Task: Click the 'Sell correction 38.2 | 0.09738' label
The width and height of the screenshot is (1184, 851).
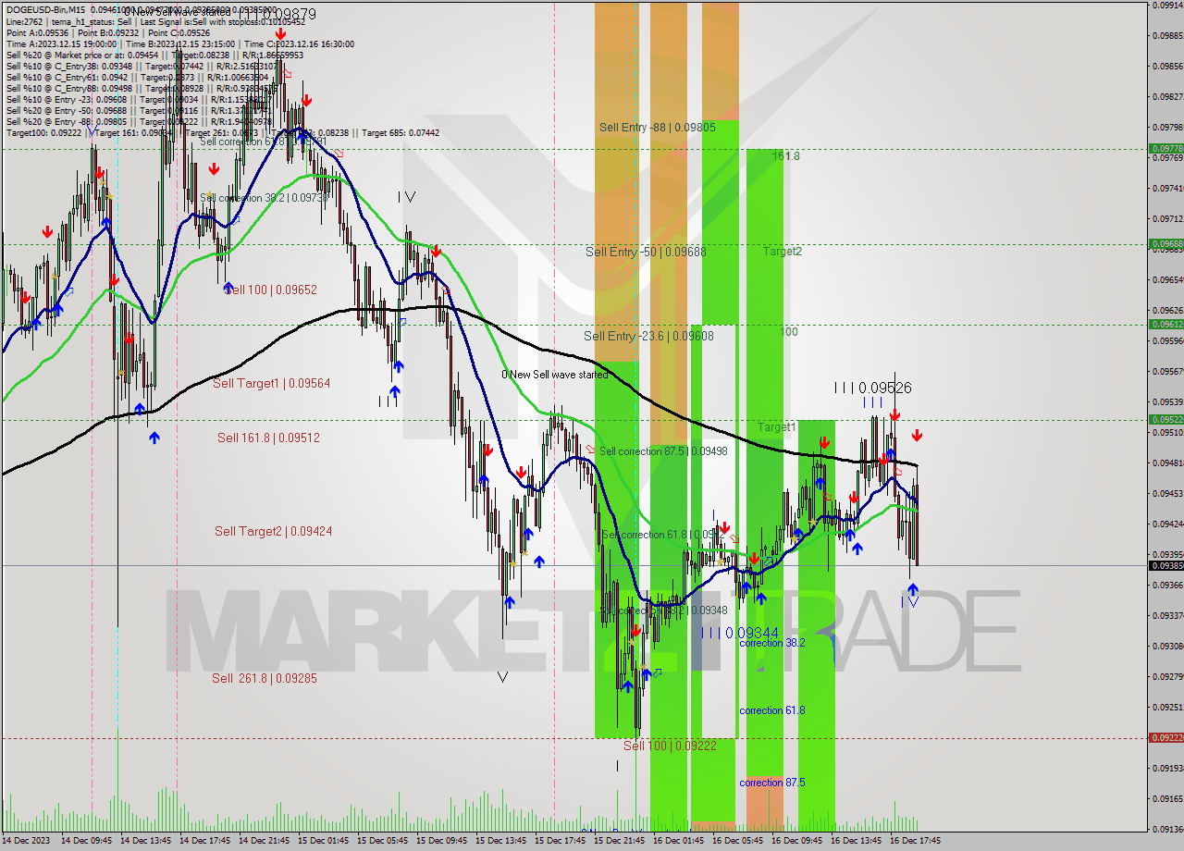Action: pyautogui.click(x=264, y=198)
